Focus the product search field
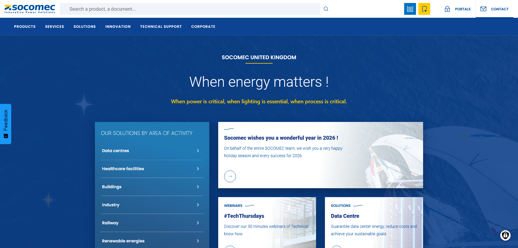 (x=190, y=9)
